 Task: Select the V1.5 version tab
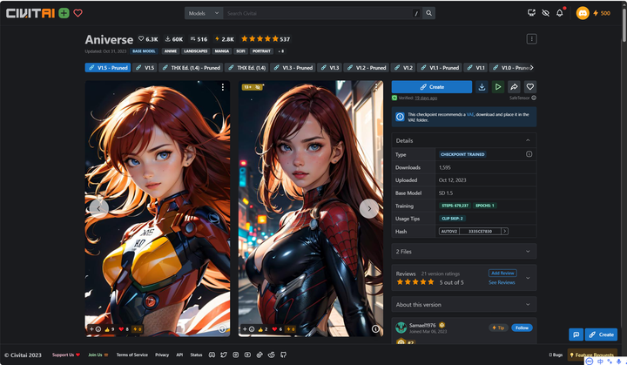145,68
